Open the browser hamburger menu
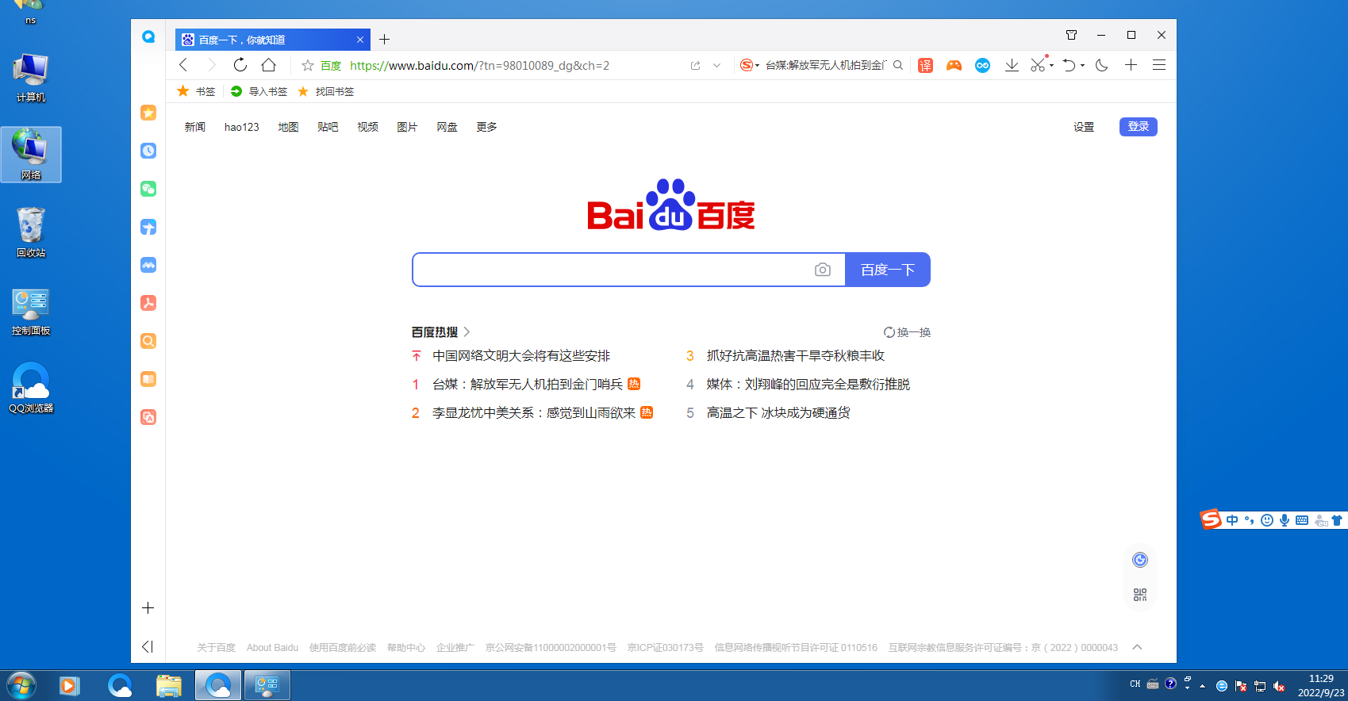 (x=1159, y=65)
